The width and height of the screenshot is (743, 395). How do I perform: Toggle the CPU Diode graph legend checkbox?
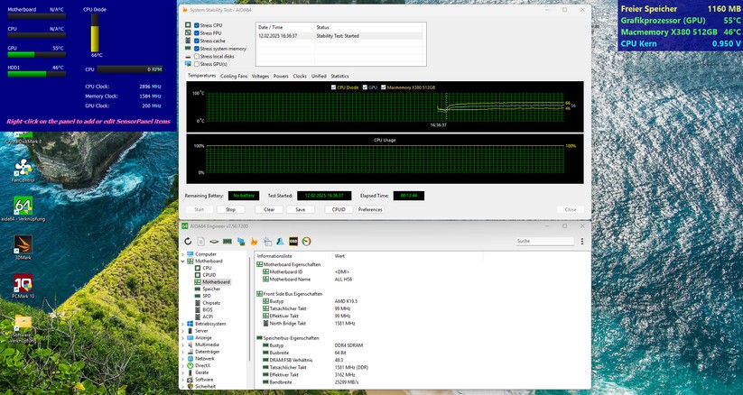tap(334, 87)
